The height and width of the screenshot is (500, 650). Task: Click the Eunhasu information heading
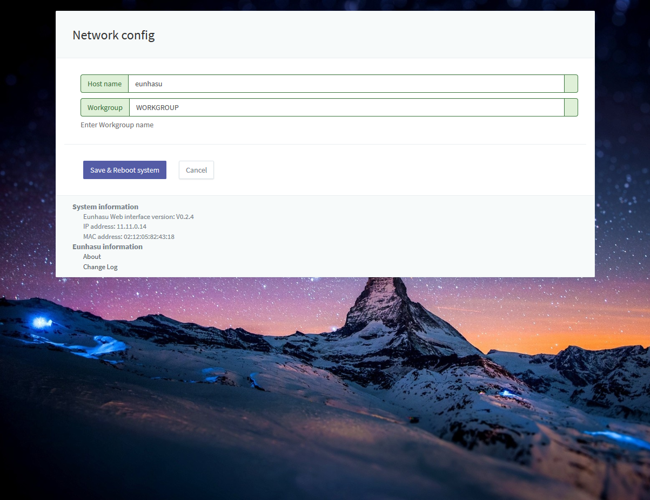(x=108, y=246)
